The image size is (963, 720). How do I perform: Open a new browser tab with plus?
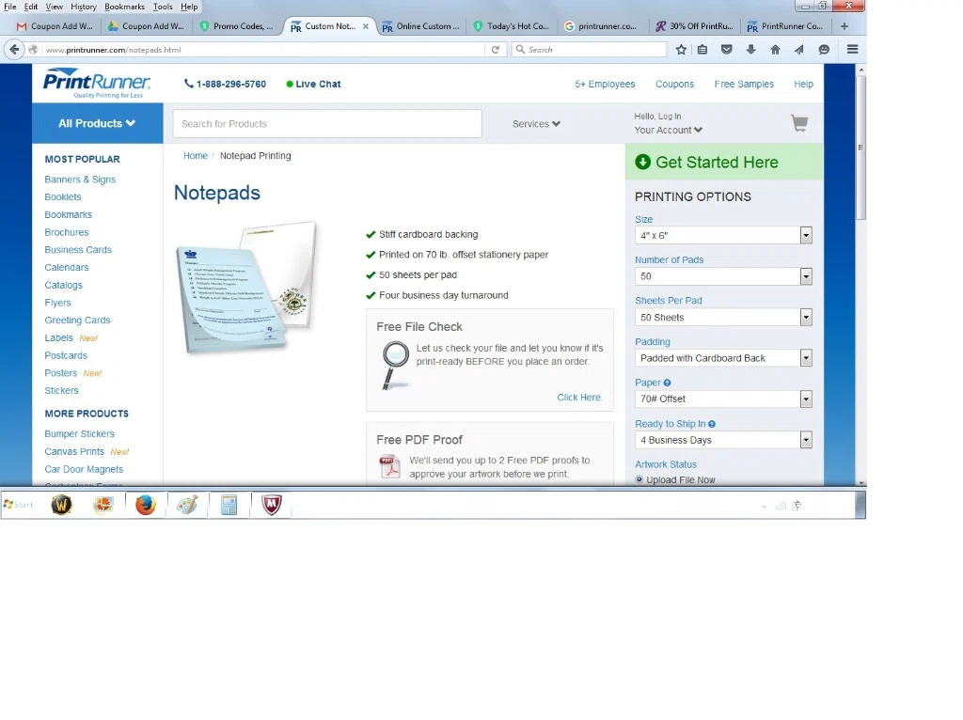845,26
